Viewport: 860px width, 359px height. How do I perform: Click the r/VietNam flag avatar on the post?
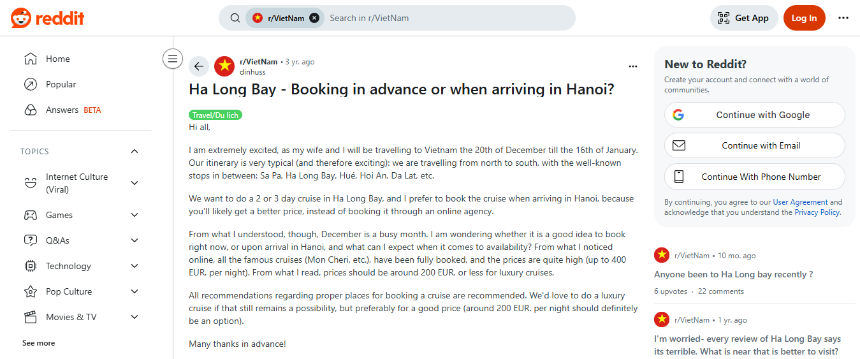pyautogui.click(x=224, y=66)
